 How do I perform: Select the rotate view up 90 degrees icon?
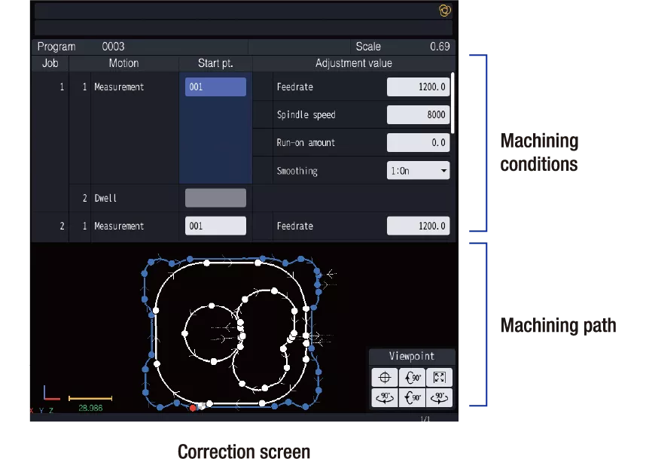[x=412, y=377]
